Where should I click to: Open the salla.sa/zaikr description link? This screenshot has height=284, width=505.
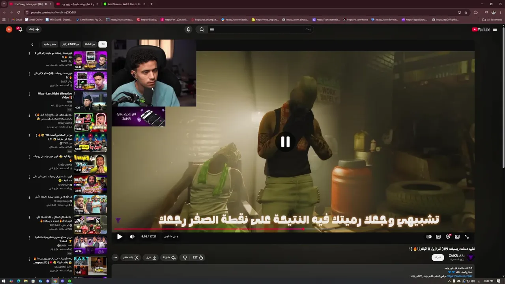coord(460,276)
